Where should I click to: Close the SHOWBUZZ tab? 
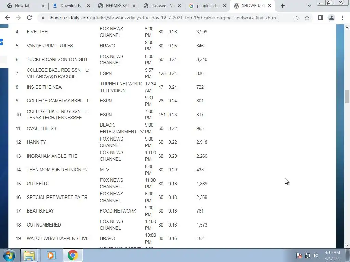coord(270,6)
